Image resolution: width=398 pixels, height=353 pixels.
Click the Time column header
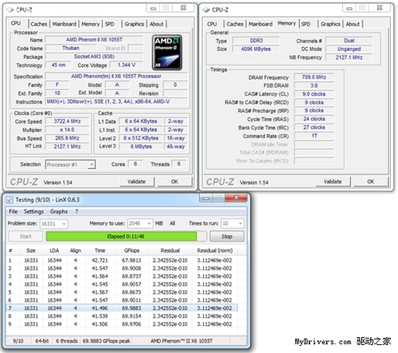coord(100,250)
